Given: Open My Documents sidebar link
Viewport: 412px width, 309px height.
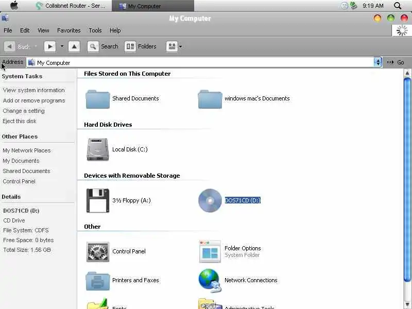Looking at the screenshot, I should click(x=21, y=161).
